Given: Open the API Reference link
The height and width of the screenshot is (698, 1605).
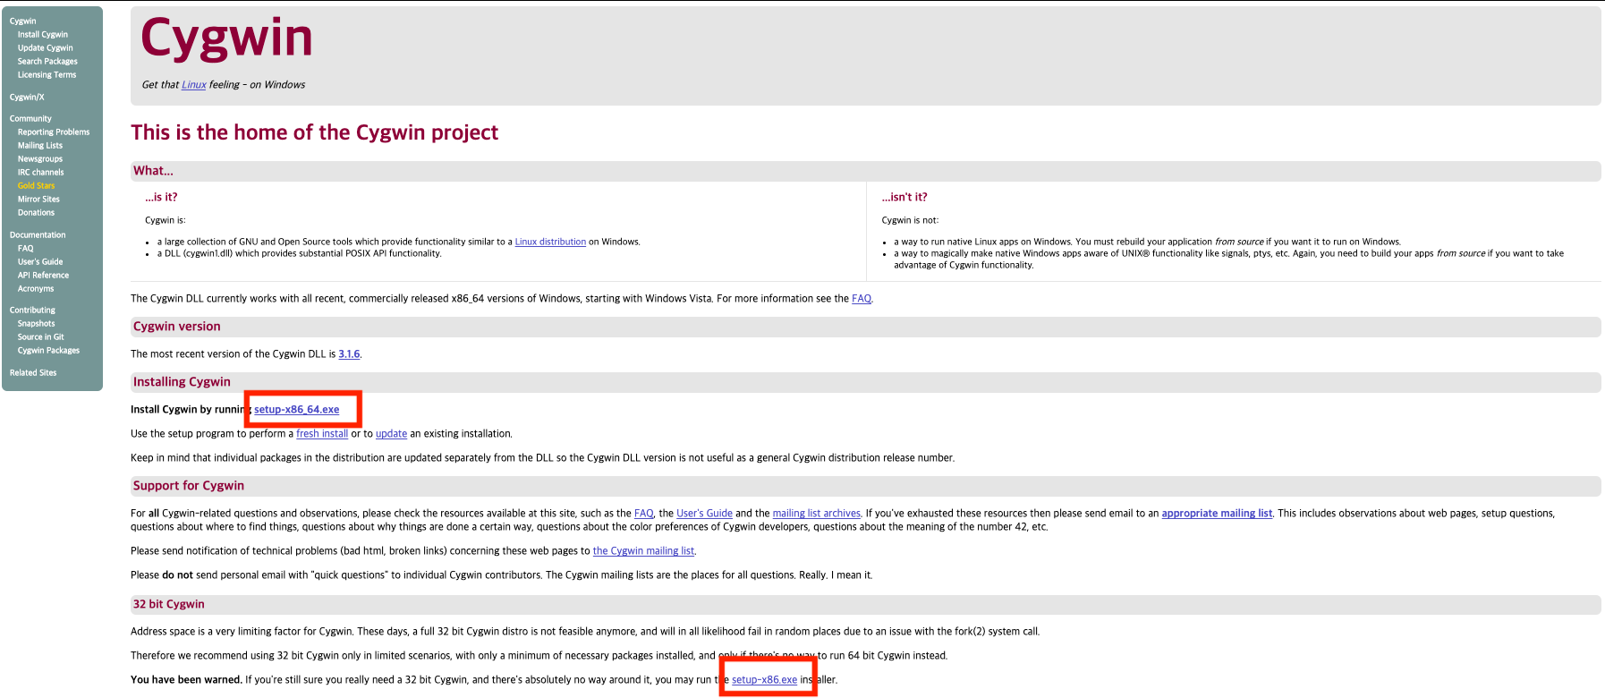Looking at the screenshot, I should 43,275.
